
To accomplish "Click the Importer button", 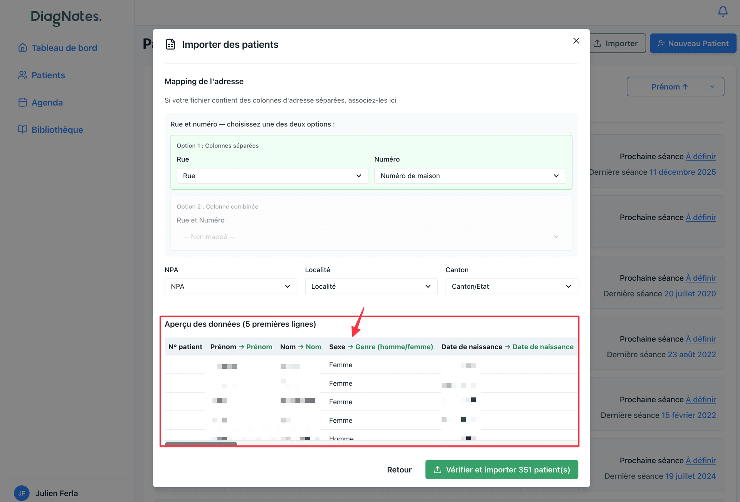I will [x=617, y=43].
